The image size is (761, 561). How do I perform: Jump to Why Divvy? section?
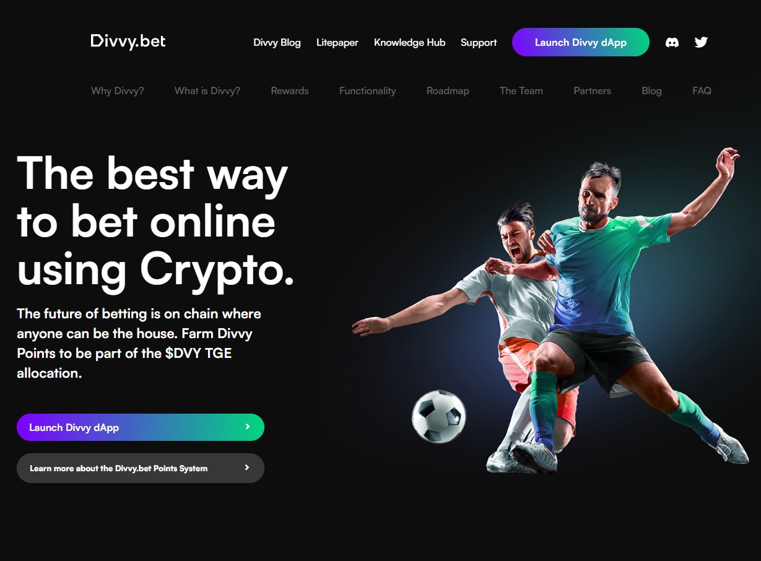point(118,90)
